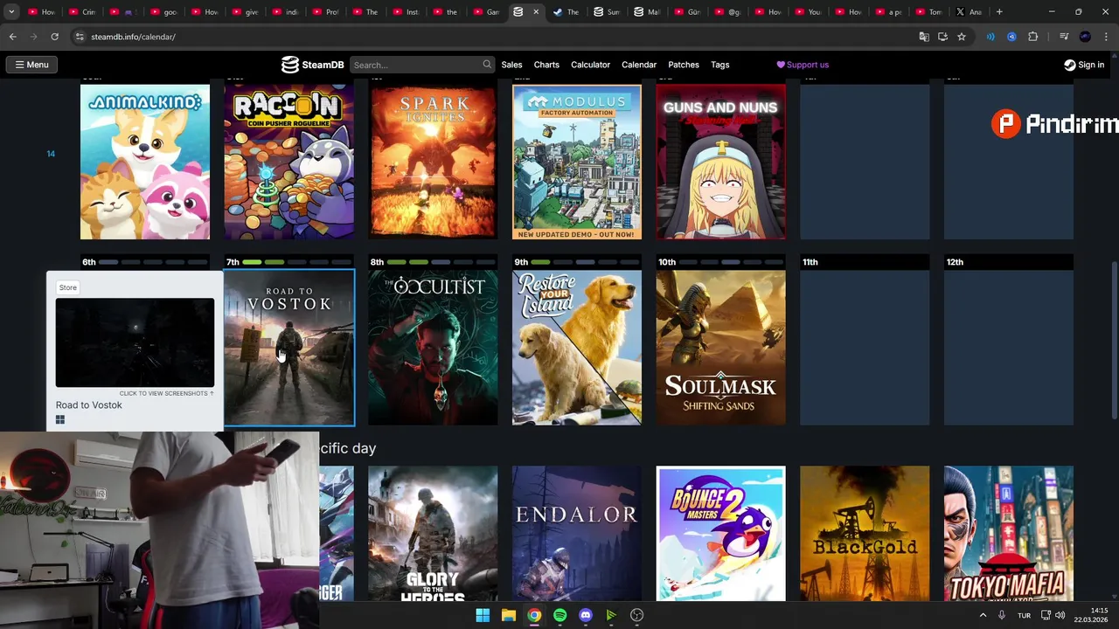Open Spotify from taskbar

(x=560, y=615)
